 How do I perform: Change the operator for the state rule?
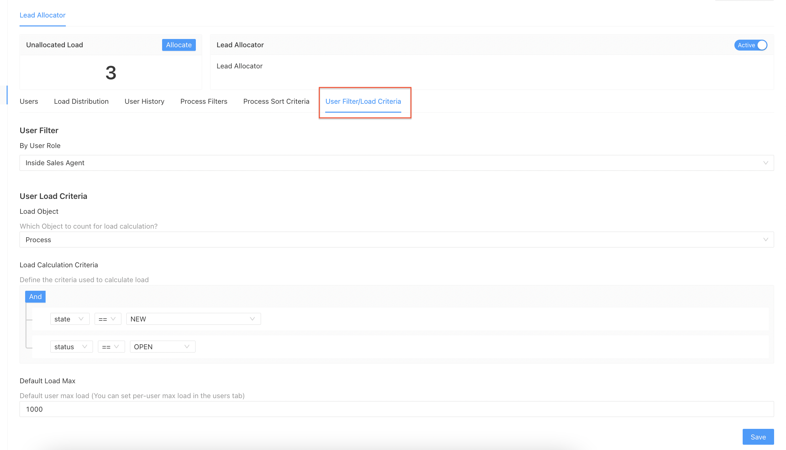pyautogui.click(x=108, y=319)
